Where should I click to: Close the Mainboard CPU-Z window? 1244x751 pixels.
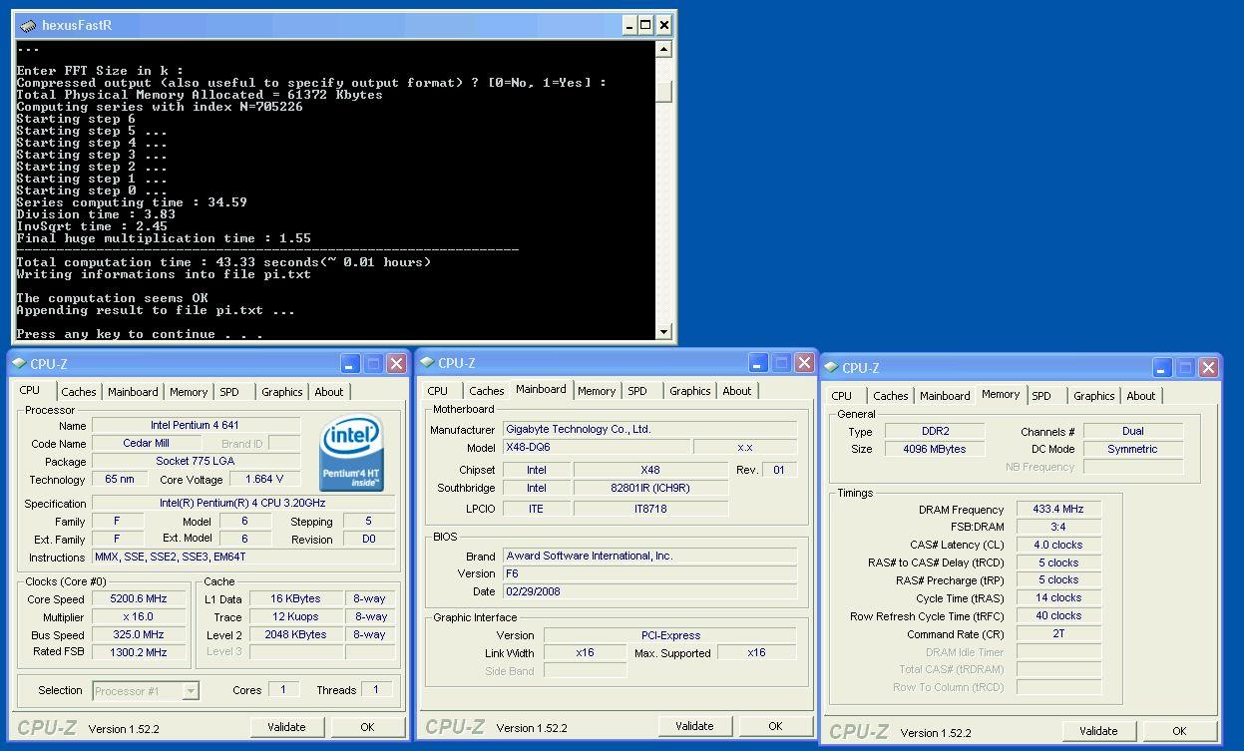tap(804, 363)
